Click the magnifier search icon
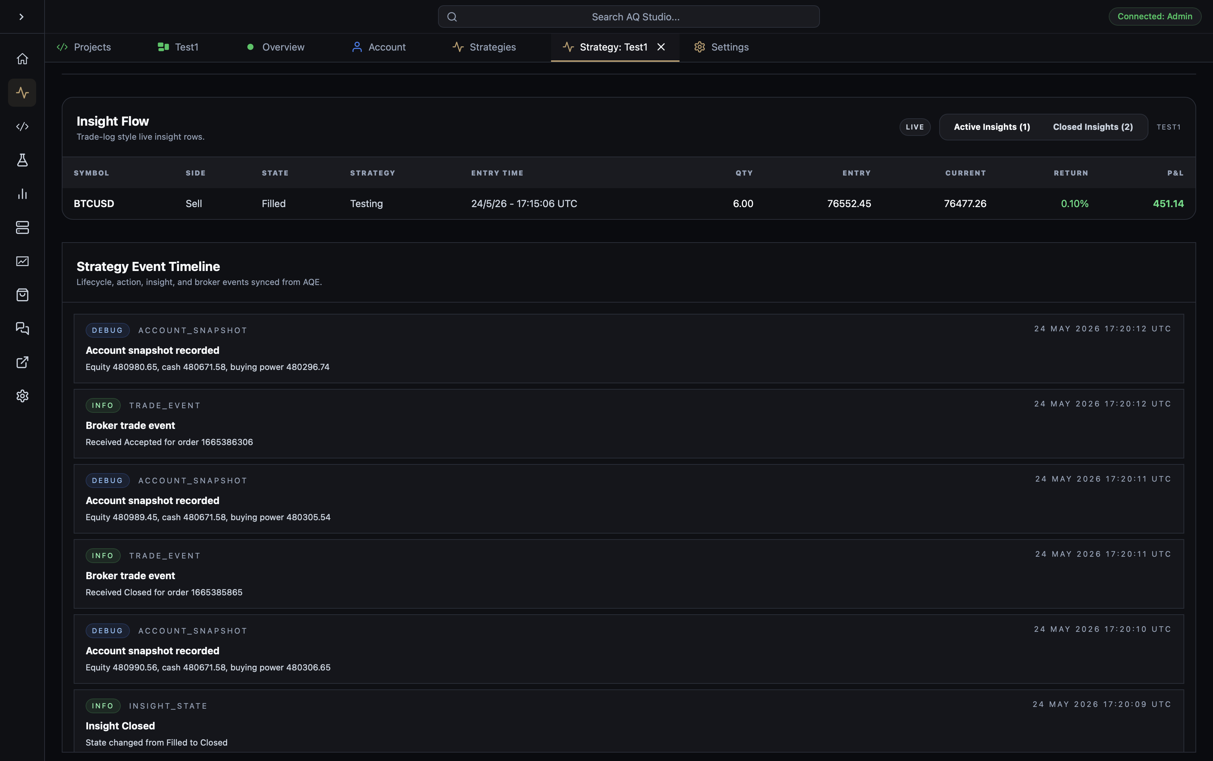Image resolution: width=1213 pixels, height=761 pixels. coord(452,16)
